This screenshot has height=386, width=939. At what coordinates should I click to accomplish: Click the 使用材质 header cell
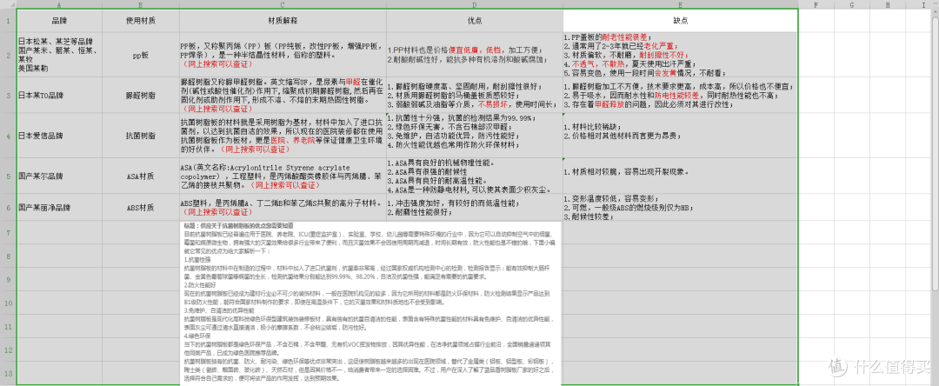pos(141,21)
